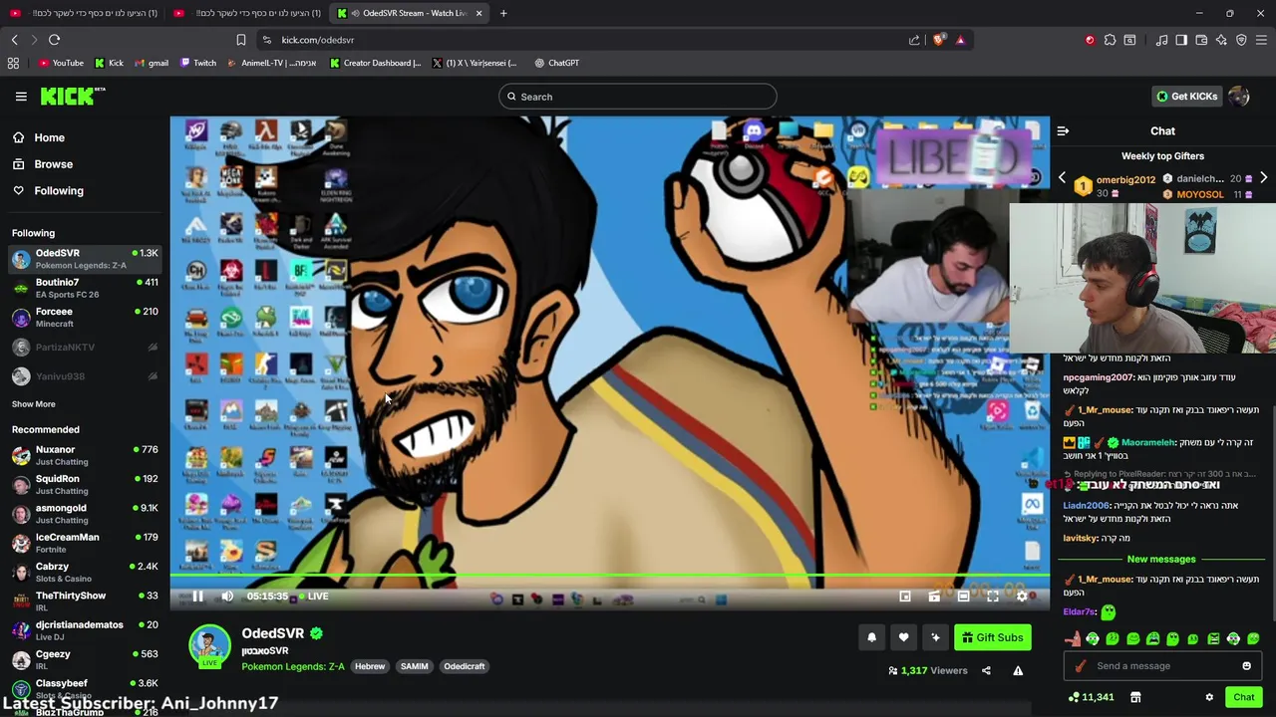Switch to second YouTube browser tab

click(x=246, y=13)
